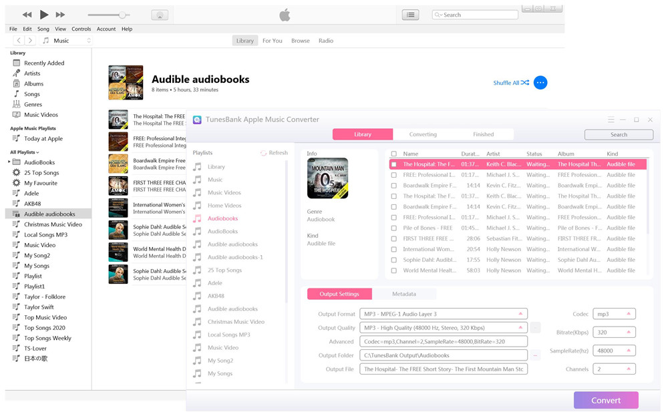Go forward with iTunes forward chevron
Screen dimensions: 668x418
pos(30,41)
